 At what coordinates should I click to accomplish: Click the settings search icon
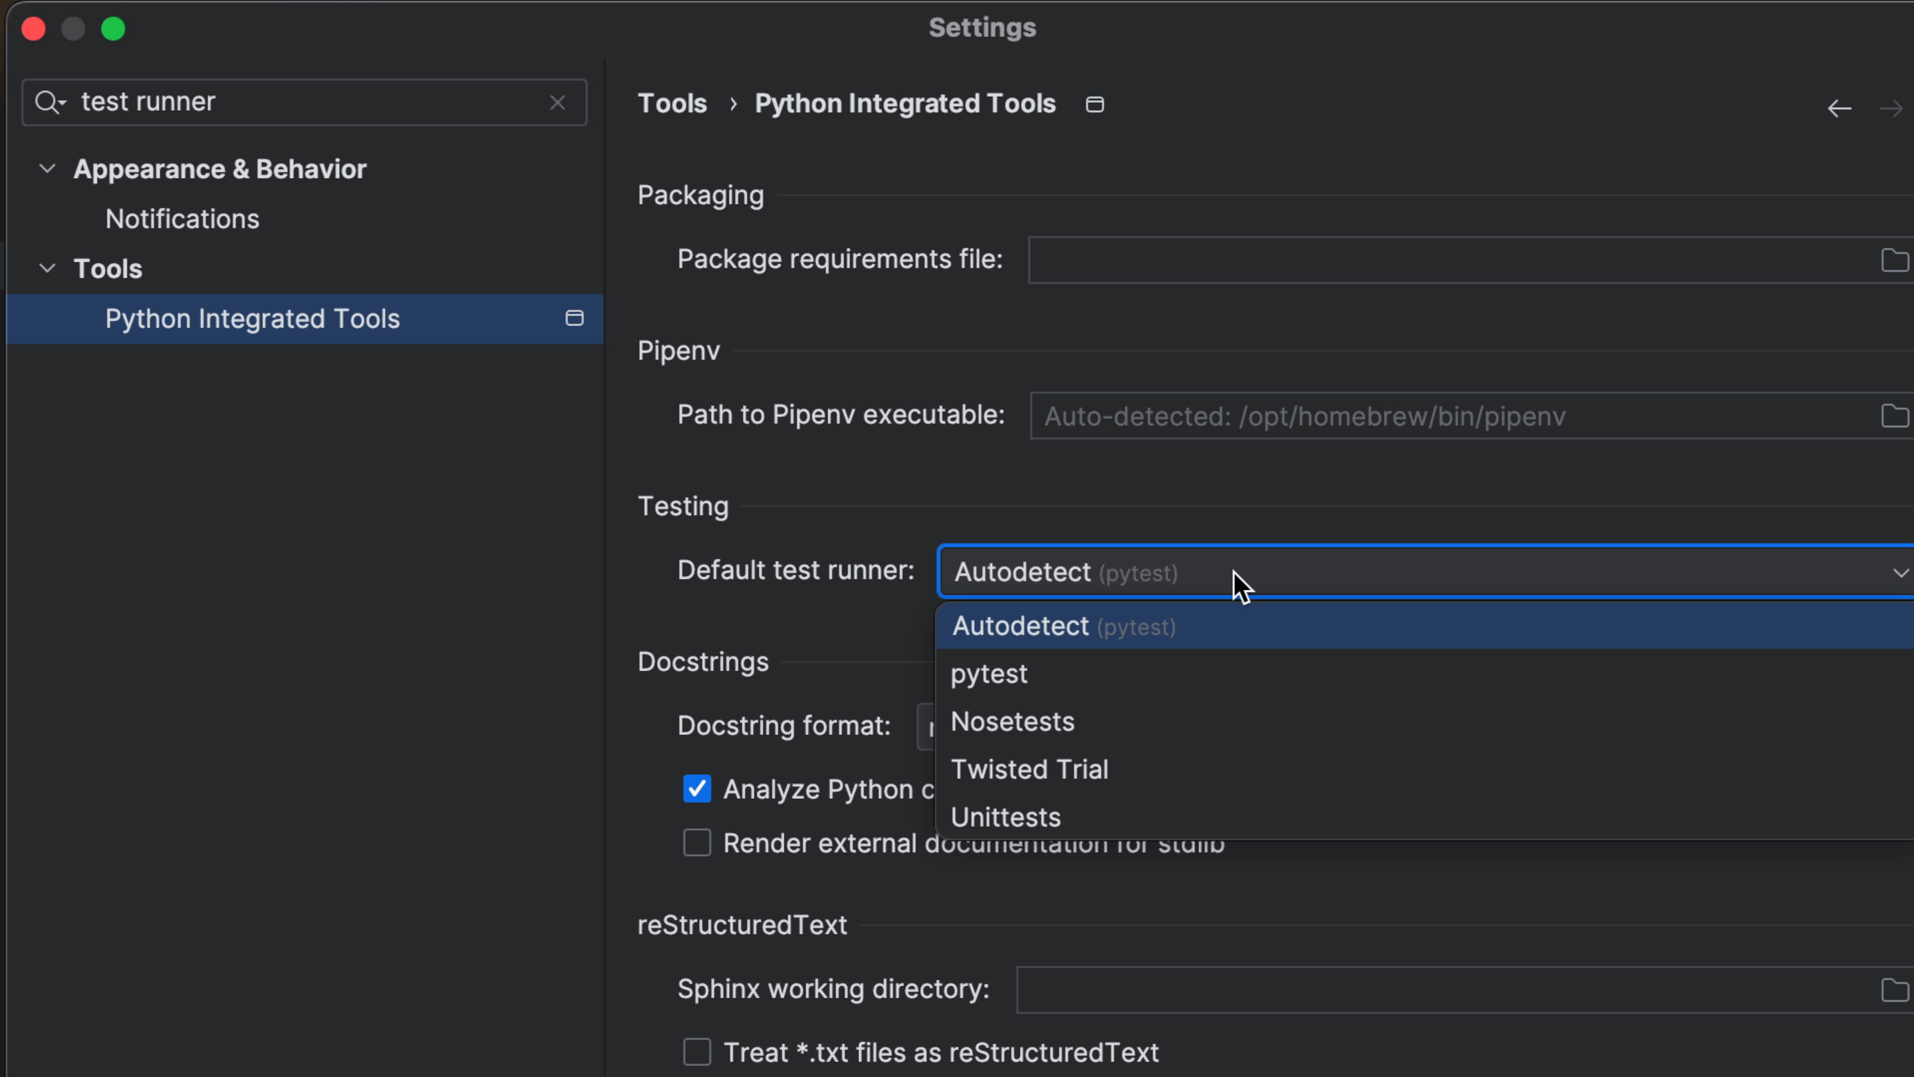click(x=49, y=101)
